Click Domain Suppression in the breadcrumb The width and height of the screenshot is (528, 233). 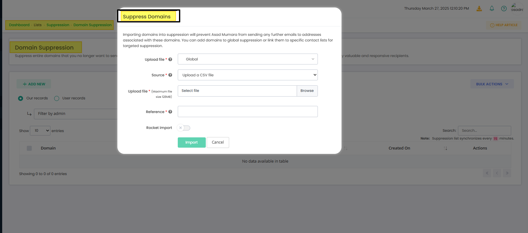coord(92,25)
